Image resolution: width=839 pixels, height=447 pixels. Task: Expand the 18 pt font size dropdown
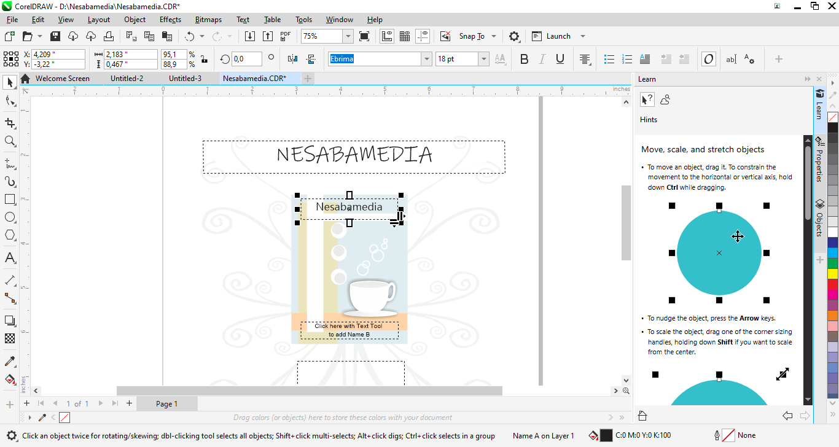point(484,59)
